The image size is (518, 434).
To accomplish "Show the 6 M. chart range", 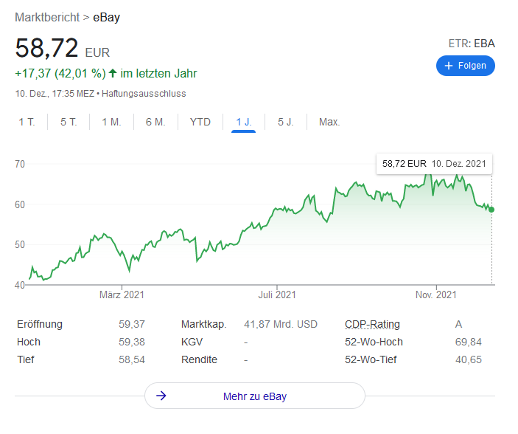I will 155,122.
